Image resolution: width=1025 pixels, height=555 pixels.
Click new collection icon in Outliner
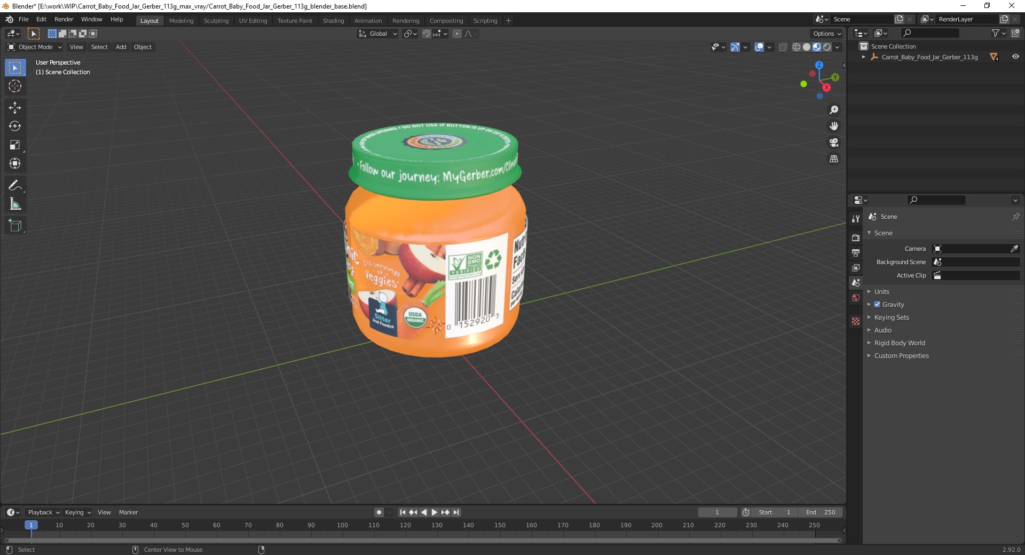tap(1015, 33)
